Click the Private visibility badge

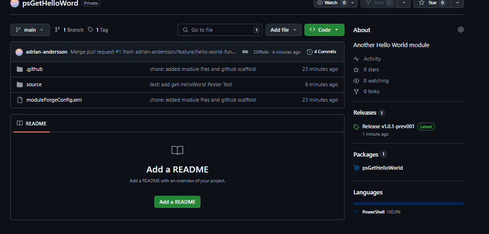point(91,3)
